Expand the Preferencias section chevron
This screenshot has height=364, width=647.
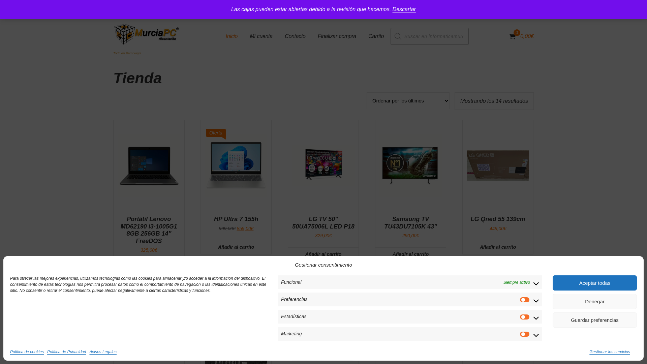[536, 301]
